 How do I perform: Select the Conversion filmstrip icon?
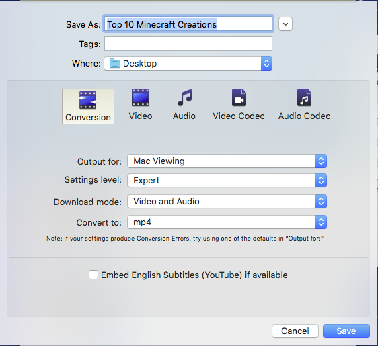pyautogui.click(x=88, y=100)
